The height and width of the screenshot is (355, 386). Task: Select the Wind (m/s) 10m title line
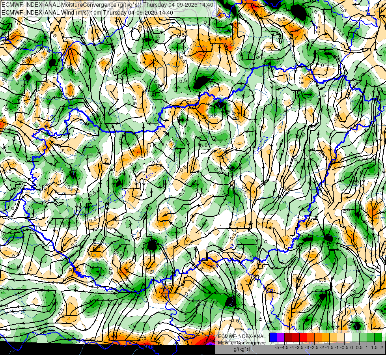(87, 13)
